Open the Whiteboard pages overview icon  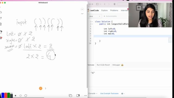[x=70, y=96]
